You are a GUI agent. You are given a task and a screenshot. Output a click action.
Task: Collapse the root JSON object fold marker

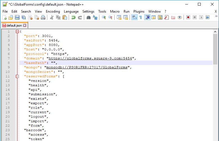point(17,31)
